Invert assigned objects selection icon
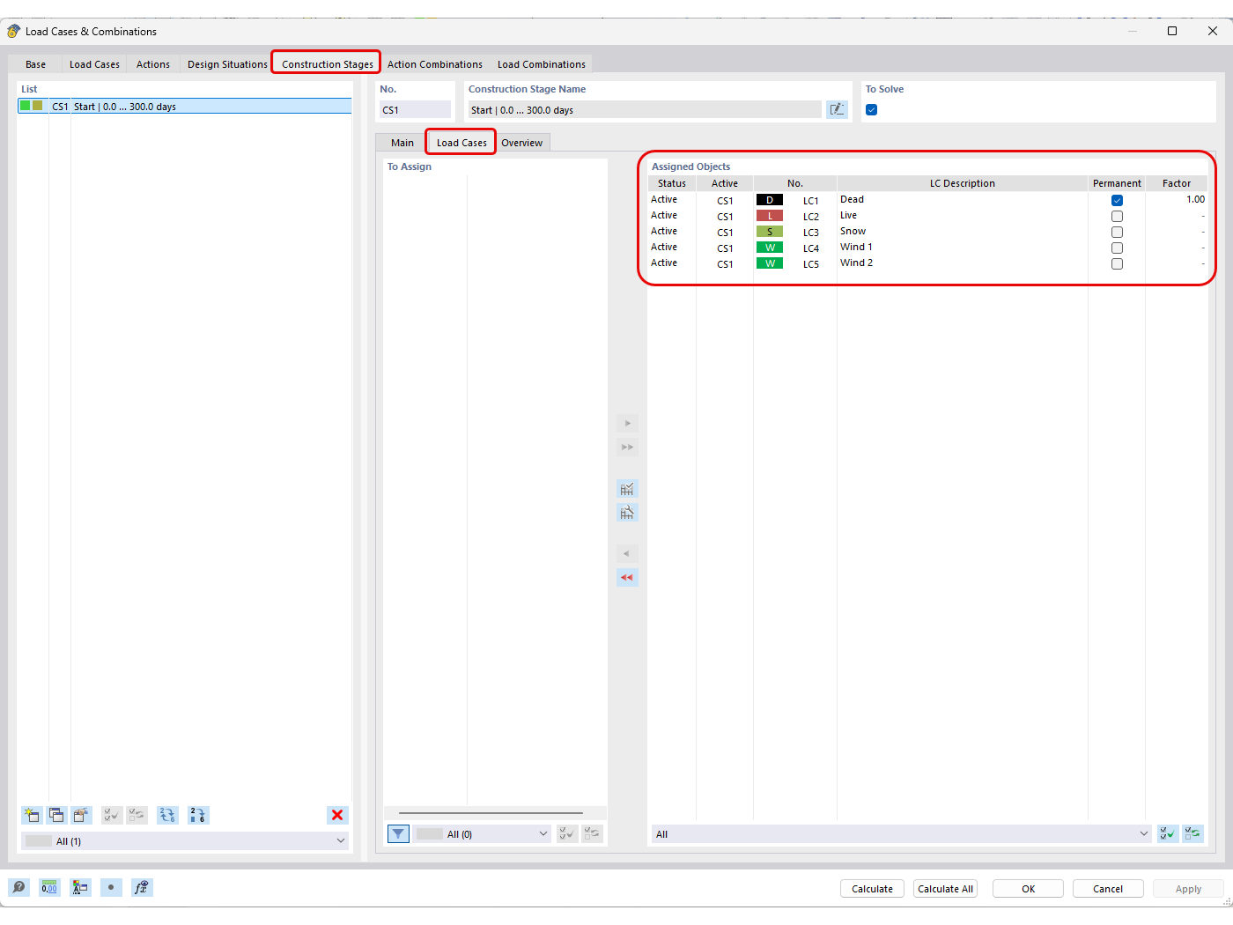Screen dimensions: 1233x925 click(x=1192, y=833)
